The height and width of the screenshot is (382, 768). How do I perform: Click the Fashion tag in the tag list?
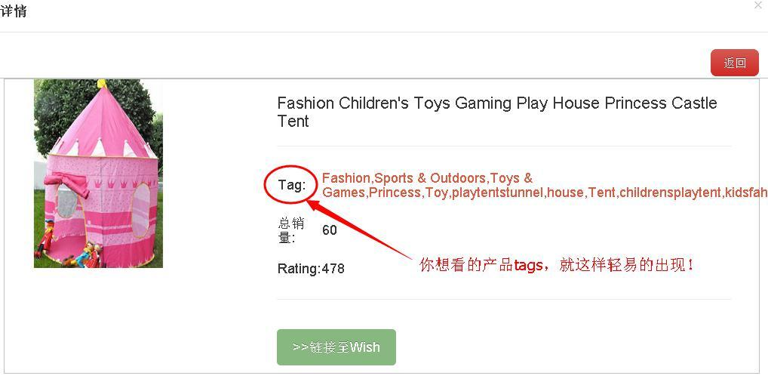[346, 178]
